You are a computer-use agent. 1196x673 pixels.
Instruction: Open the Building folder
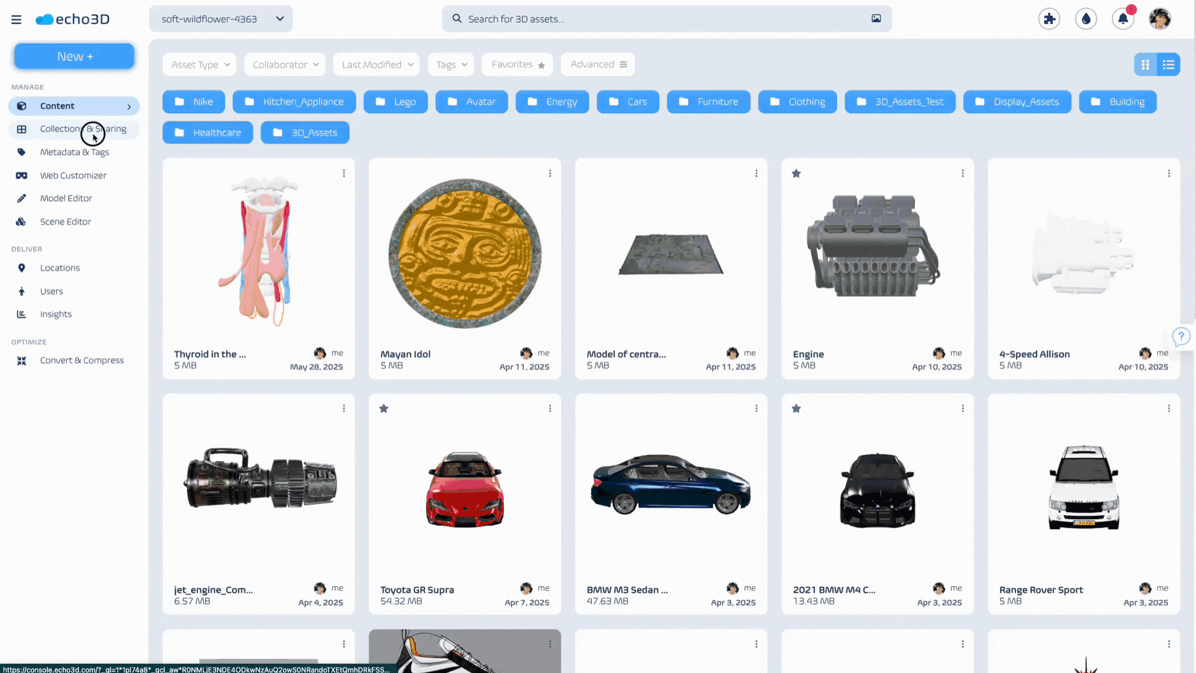pyautogui.click(x=1118, y=102)
